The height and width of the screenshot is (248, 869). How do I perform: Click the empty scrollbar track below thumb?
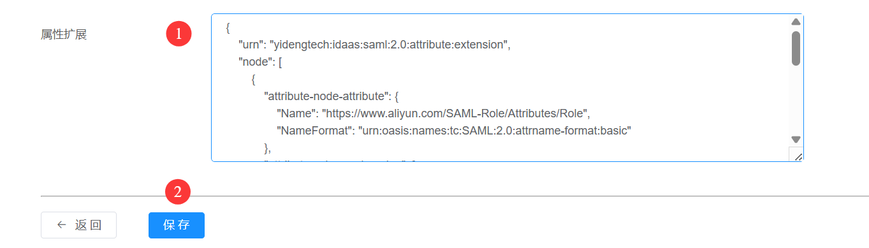(x=796, y=99)
